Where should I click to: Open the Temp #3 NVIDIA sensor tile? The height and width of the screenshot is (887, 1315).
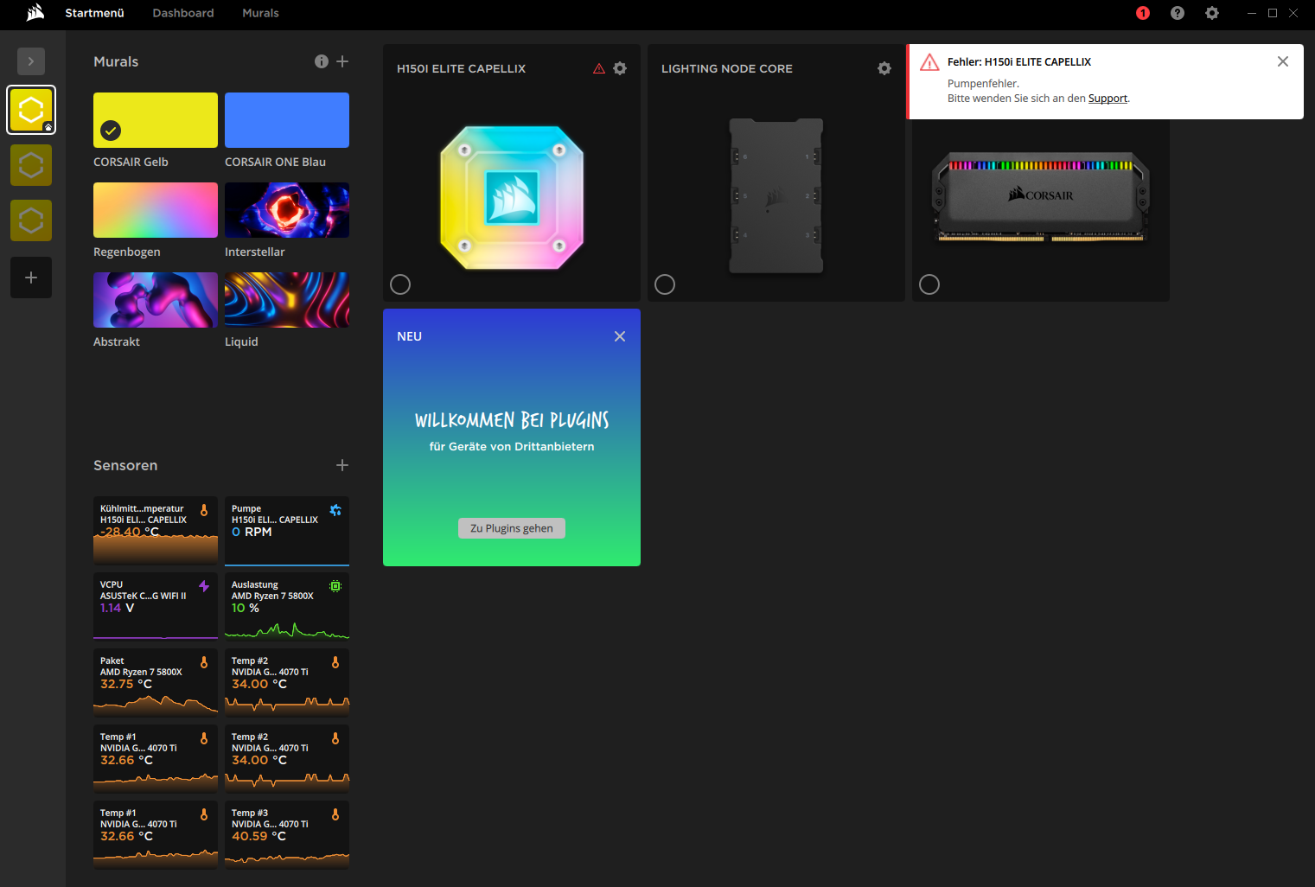(287, 835)
